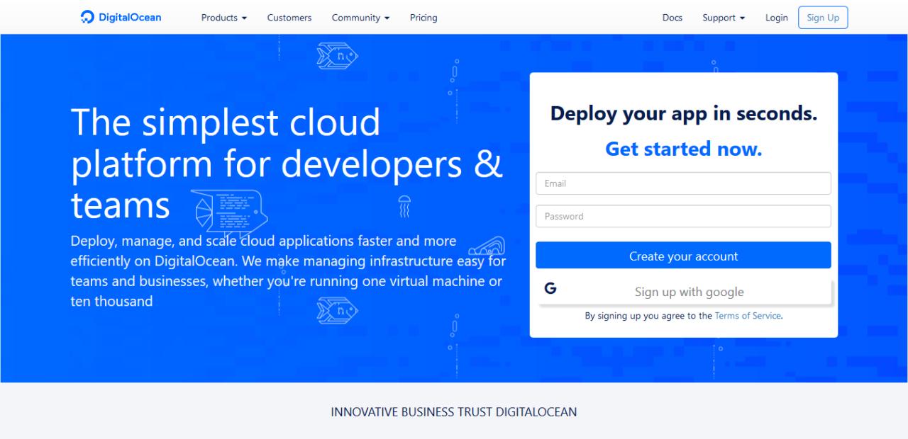908x439 pixels.
Task: Select the Password input field
Action: click(x=683, y=217)
